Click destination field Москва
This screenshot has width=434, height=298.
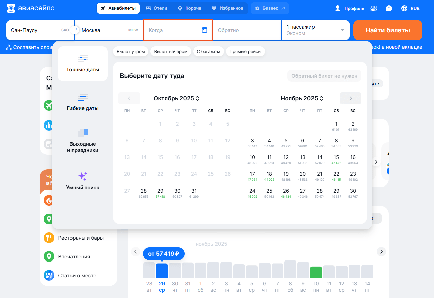click(110, 30)
